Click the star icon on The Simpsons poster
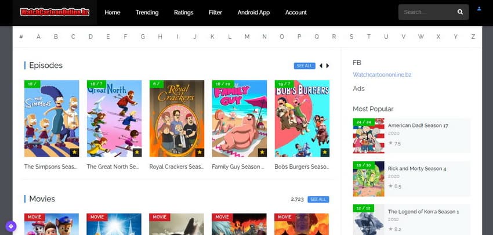The image size is (493, 235). coord(74,152)
